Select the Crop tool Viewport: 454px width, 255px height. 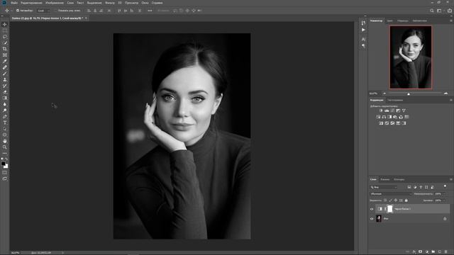coord(5,49)
